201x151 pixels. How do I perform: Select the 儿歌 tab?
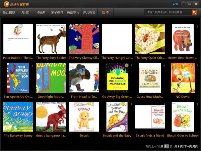coord(25,12)
